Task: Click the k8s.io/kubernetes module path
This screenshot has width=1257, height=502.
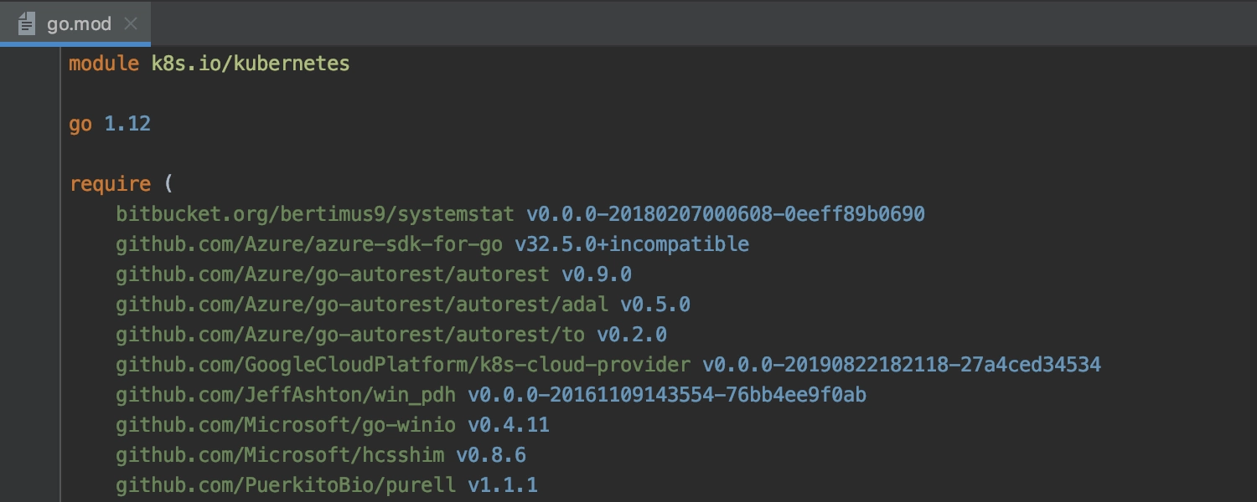Action: [x=251, y=64]
